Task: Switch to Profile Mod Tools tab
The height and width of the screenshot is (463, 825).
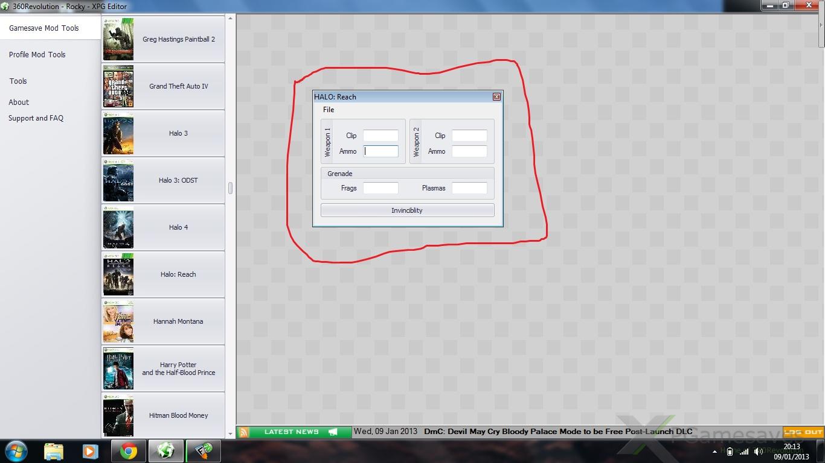Action: pos(37,54)
